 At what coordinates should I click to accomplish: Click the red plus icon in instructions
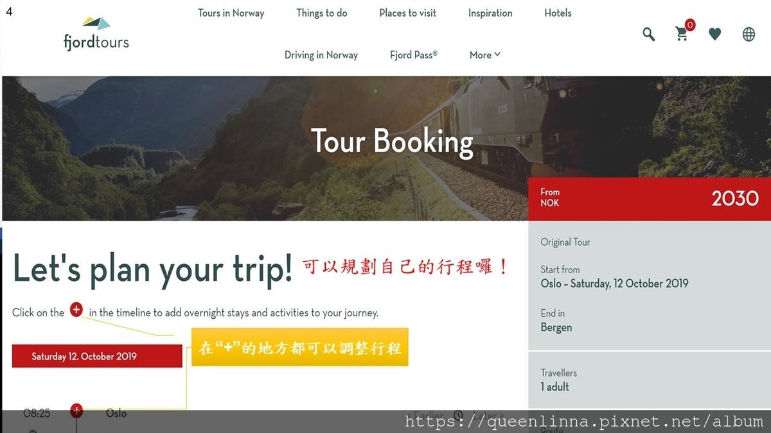click(76, 310)
